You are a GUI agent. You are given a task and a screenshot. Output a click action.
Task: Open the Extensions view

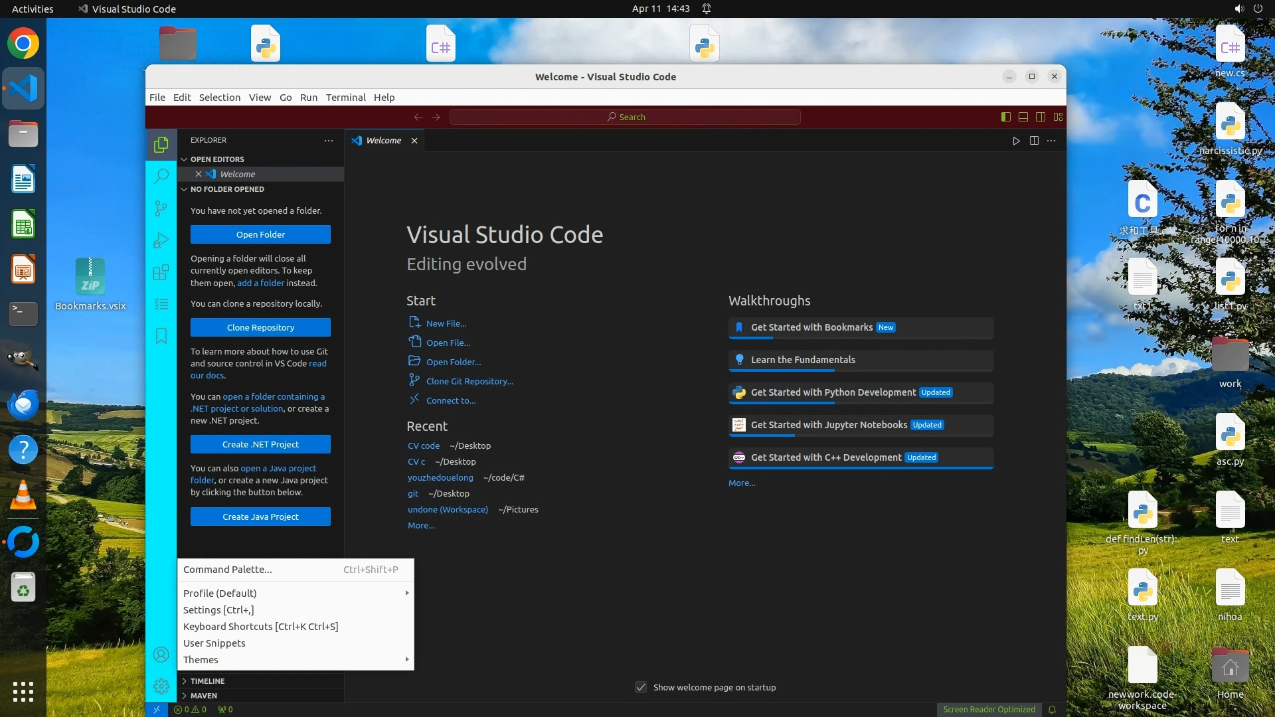point(161,272)
